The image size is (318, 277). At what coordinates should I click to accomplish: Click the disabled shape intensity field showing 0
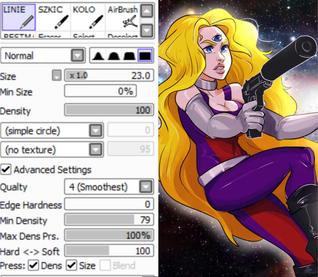point(131,130)
